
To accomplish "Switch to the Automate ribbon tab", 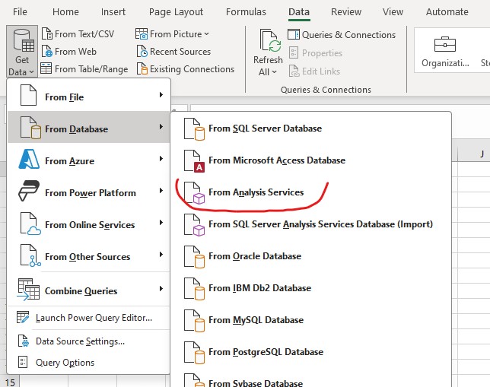I will click(x=447, y=12).
